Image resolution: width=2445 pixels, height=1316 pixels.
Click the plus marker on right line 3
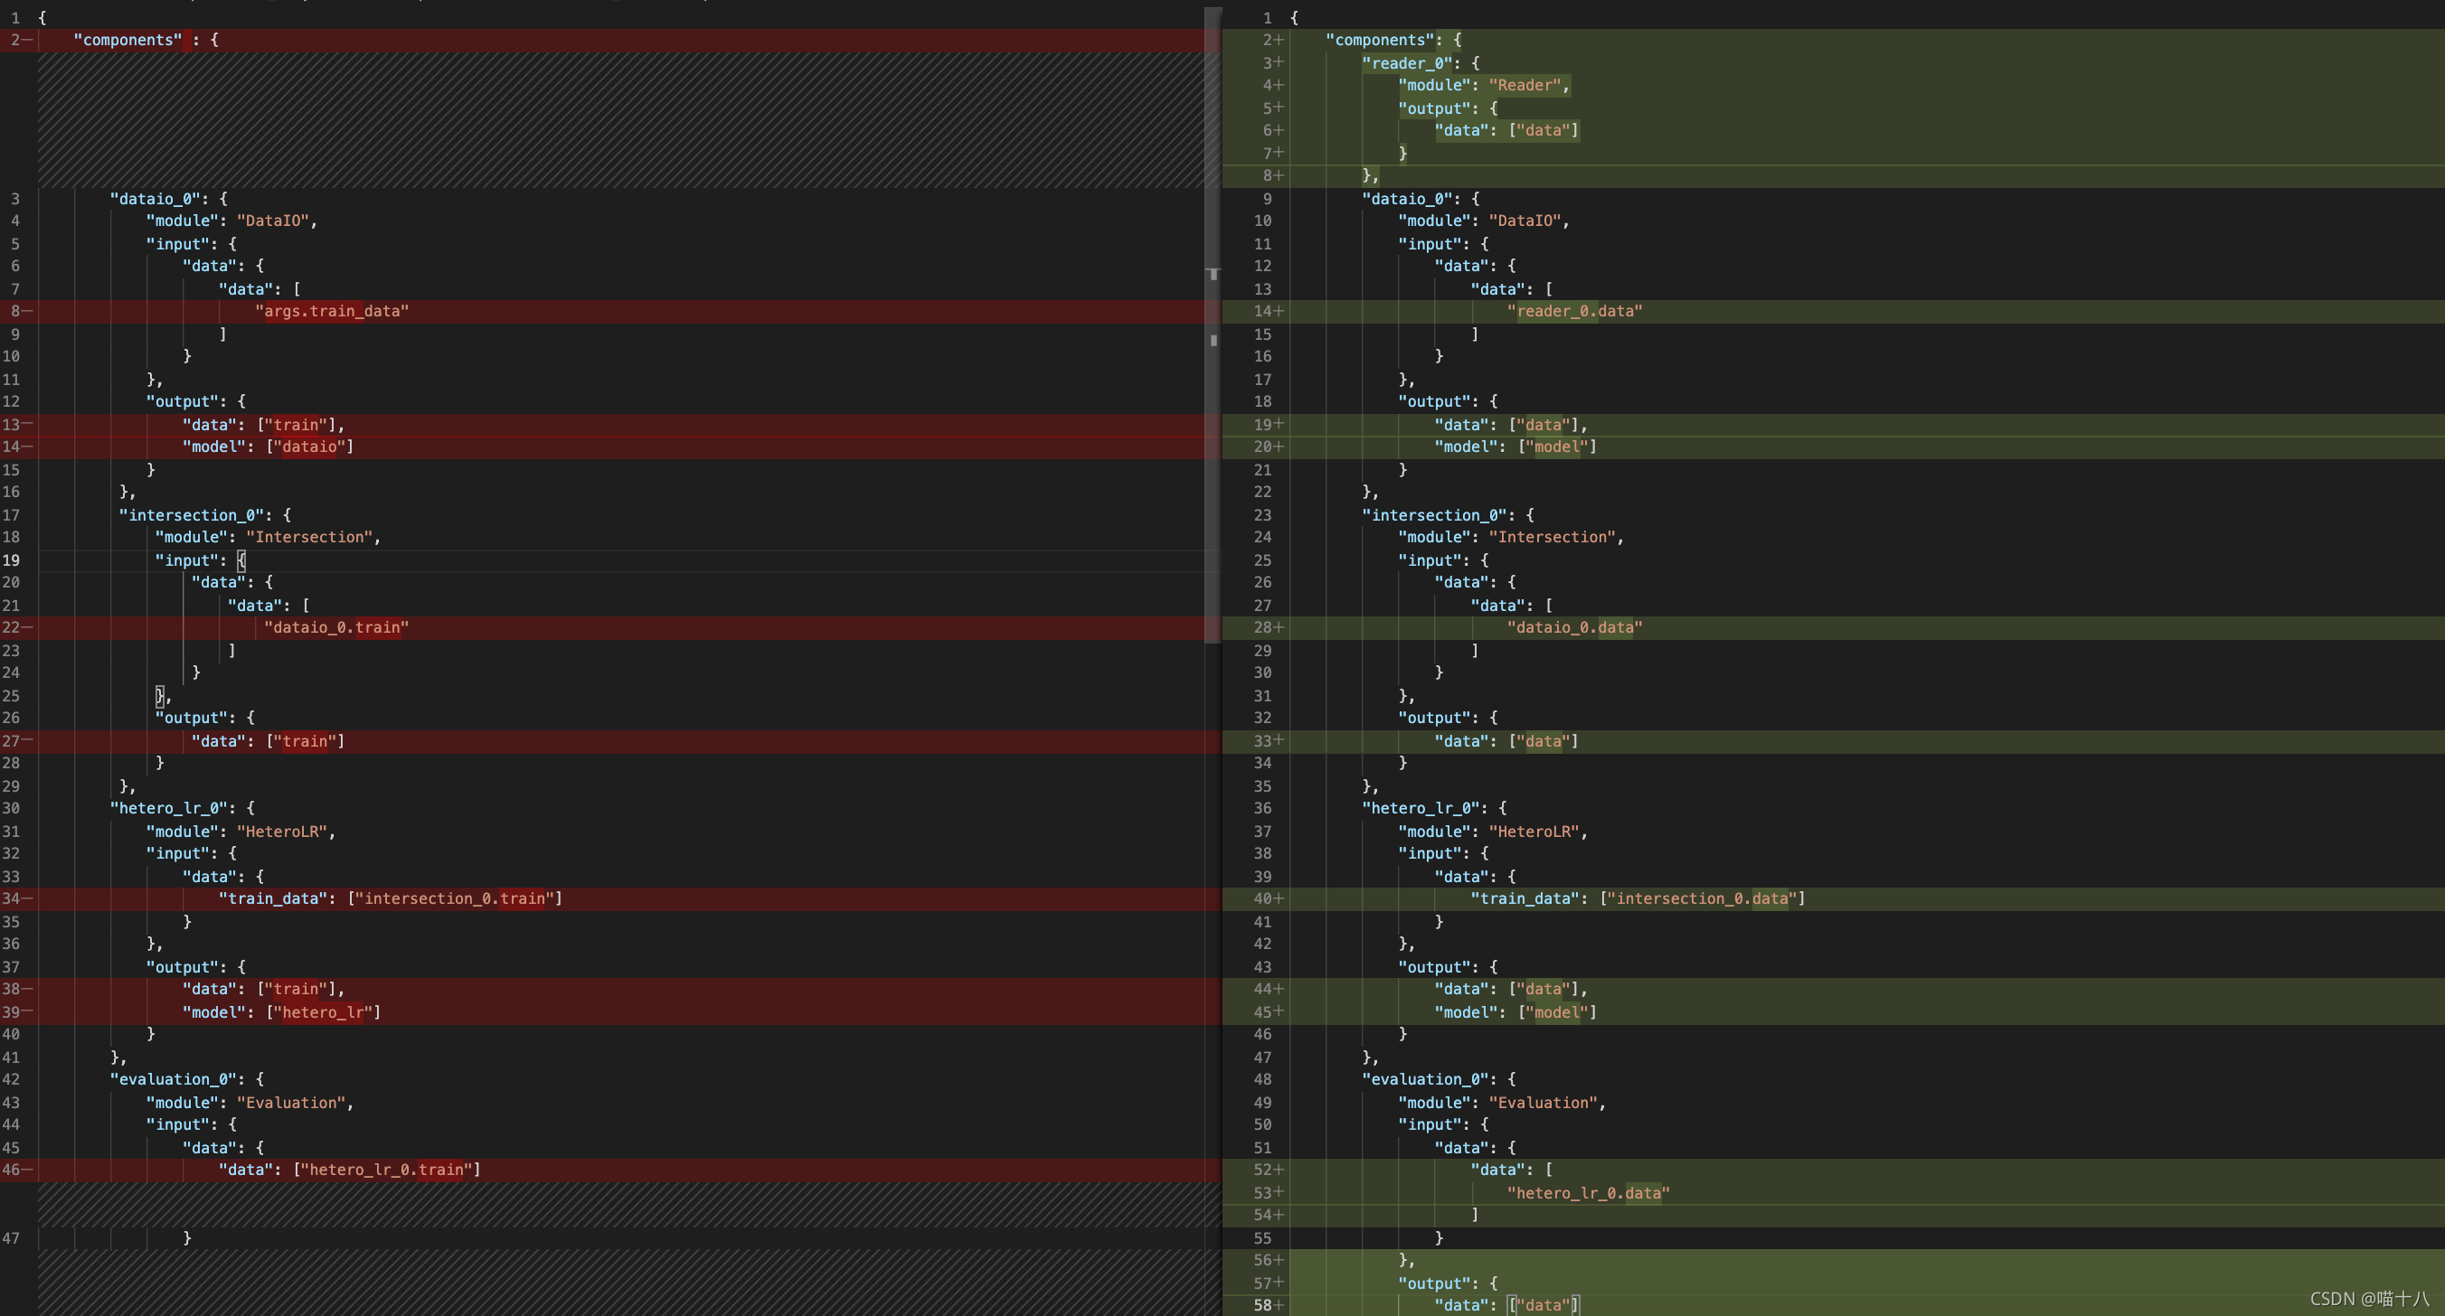[x=1279, y=62]
